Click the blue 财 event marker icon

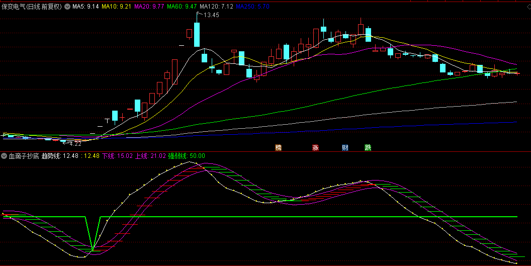[345, 148]
